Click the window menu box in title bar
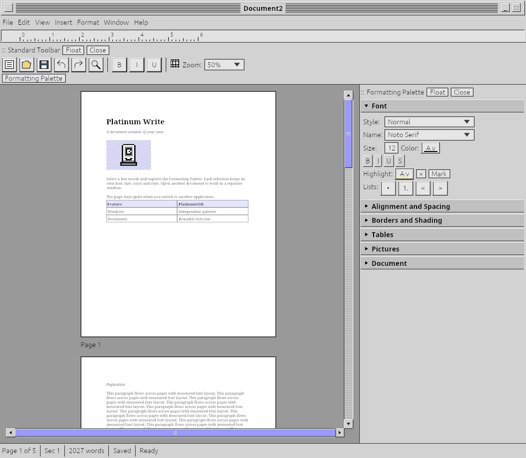This screenshot has width=526, height=458. tap(8, 8)
